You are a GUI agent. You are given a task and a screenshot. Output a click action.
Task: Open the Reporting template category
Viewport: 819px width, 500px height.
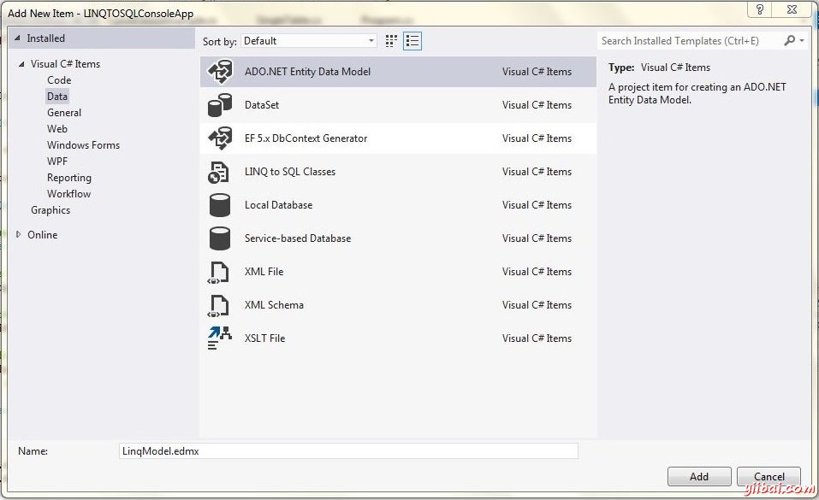69,178
